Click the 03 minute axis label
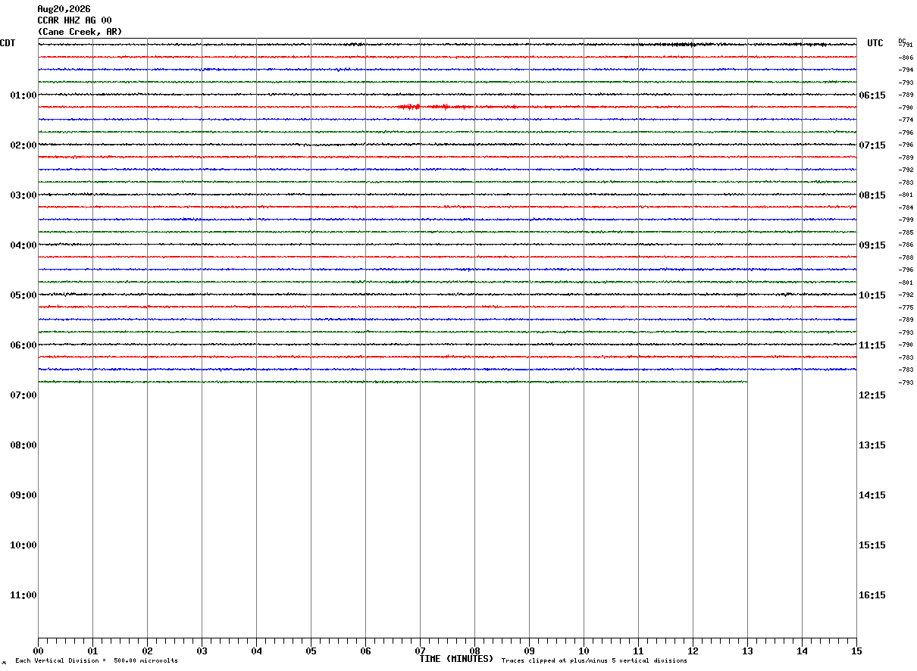The image size is (917, 671). pos(202,651)
